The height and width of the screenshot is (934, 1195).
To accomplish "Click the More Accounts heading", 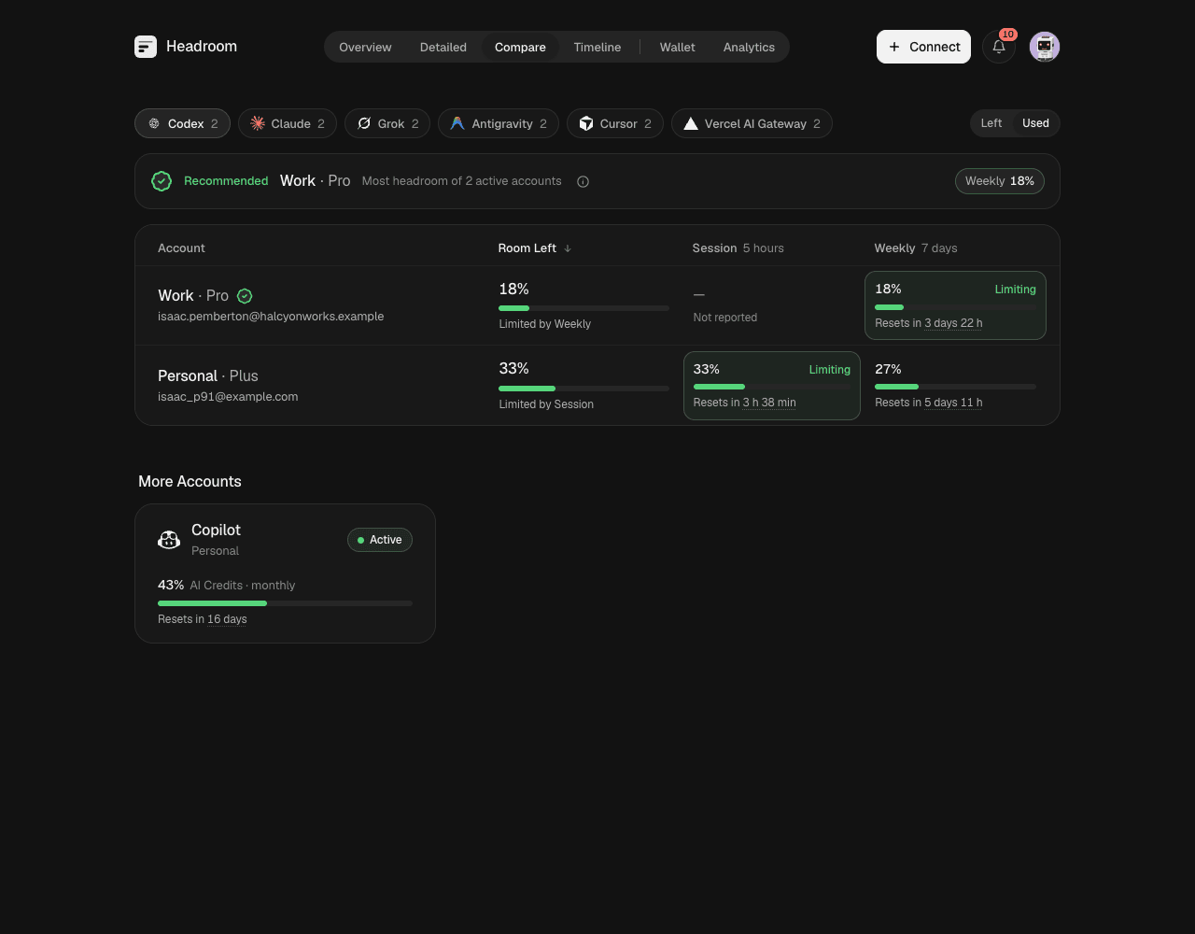I will (x=190, y=482).
